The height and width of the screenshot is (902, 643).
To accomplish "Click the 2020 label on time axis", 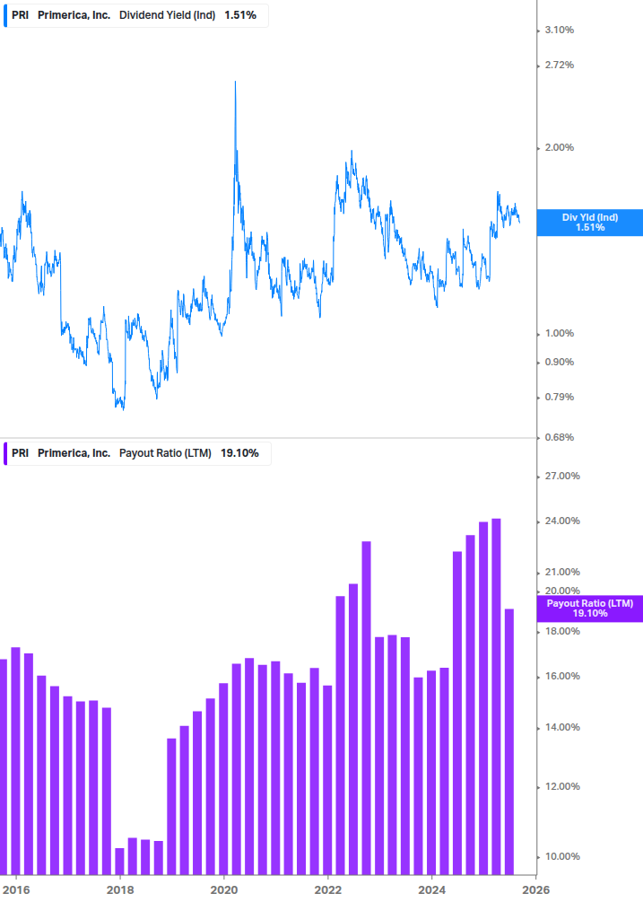I will coord(223,889).
